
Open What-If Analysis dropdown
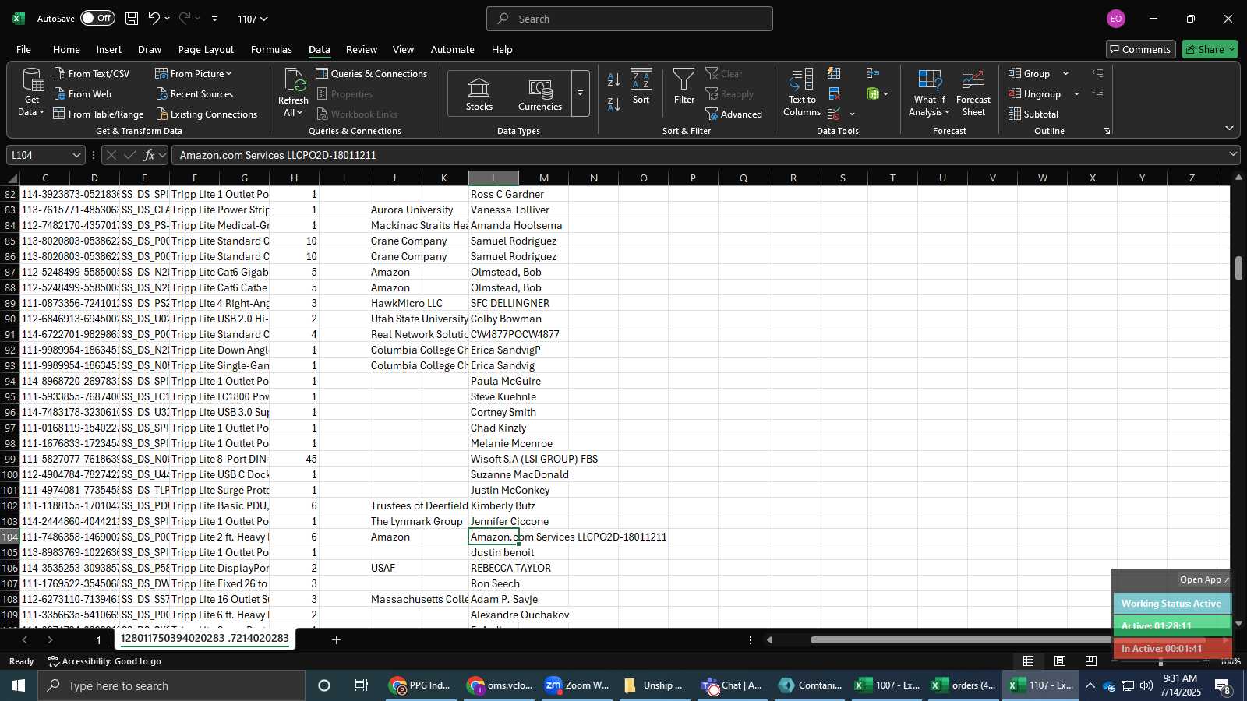[x=929, y=93]
